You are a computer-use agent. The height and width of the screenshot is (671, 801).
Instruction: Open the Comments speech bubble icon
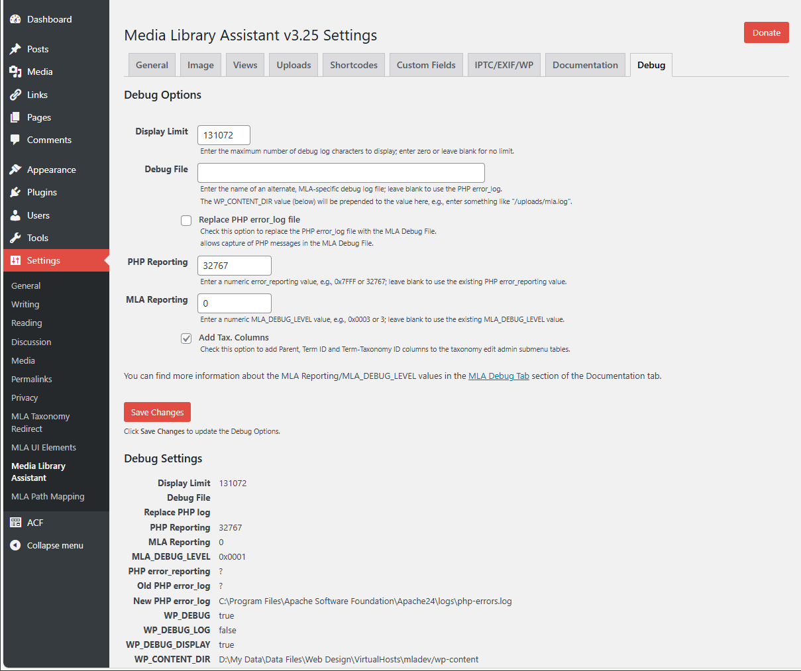click(x=15, y=140)
